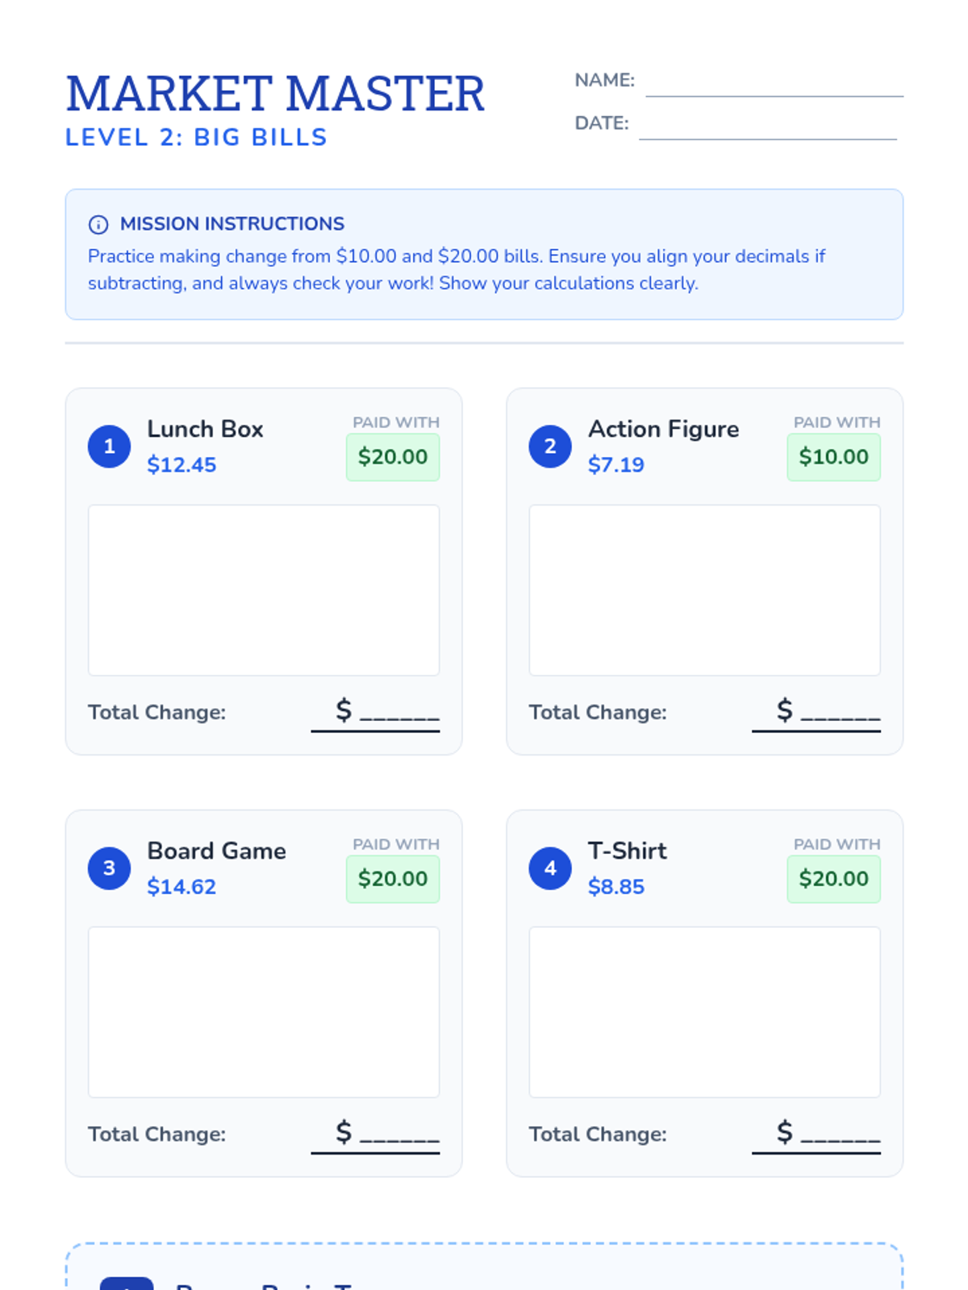Click the number 4 circle badge
The image size is (968, 1290).
[x=550, y=868]
